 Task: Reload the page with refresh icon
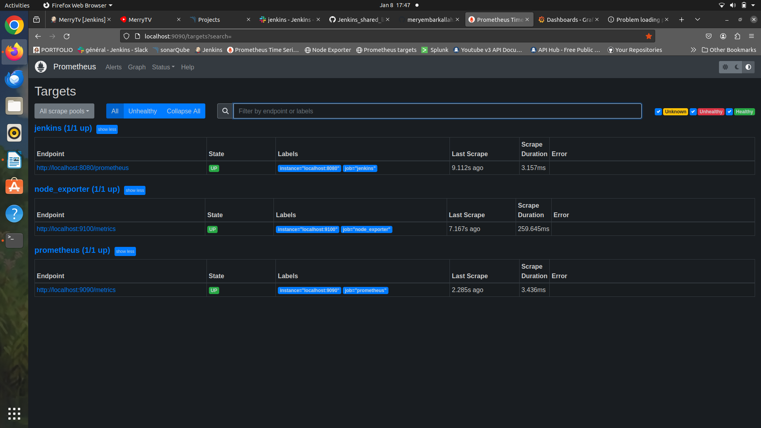tap(67, 36)
